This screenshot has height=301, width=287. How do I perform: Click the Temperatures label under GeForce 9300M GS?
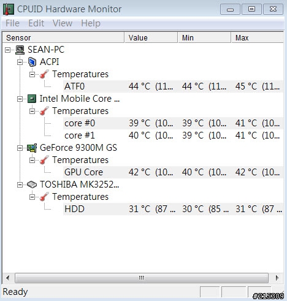80,160
